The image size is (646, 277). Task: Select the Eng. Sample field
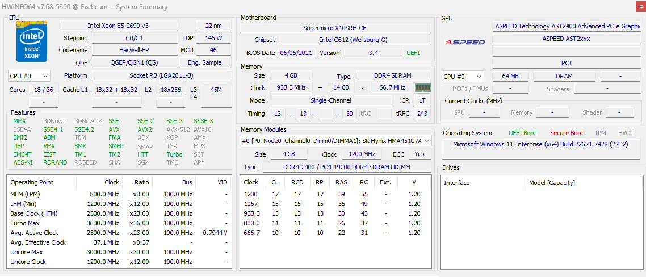point(205,63)
